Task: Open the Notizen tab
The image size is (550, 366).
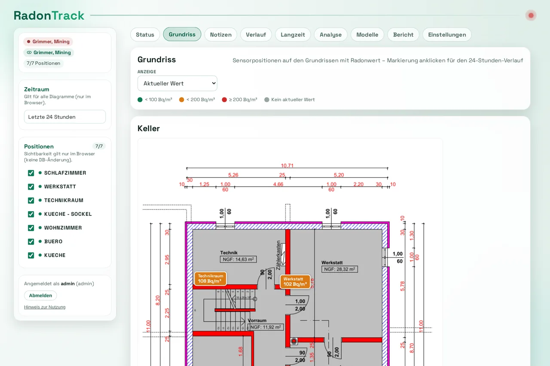Action: point(221,35)
